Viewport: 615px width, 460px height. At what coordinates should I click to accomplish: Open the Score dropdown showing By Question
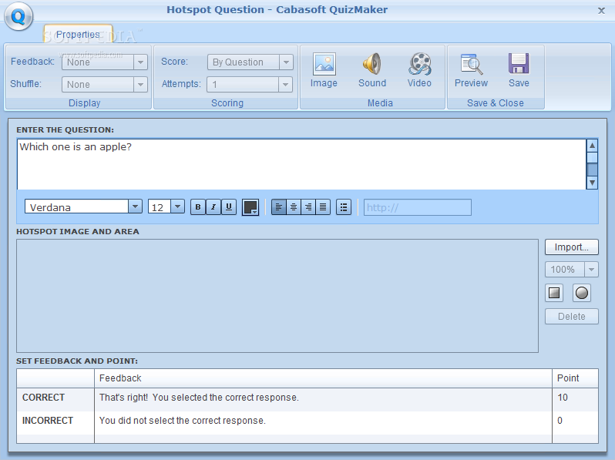250,62
